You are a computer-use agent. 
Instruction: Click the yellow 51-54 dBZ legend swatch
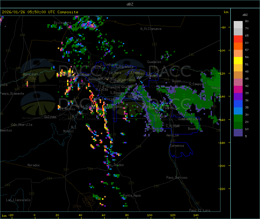tap(238, 61)
